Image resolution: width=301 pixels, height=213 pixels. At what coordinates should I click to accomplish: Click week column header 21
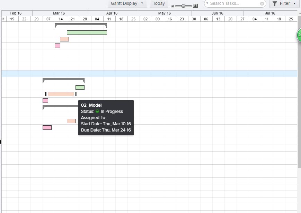pos(73,19)
